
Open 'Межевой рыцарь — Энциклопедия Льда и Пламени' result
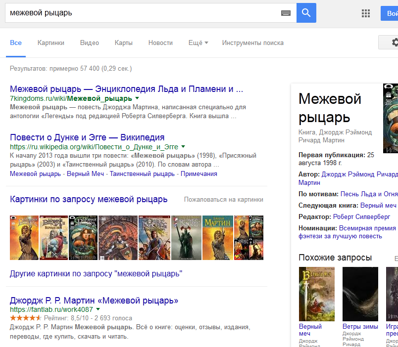[x=126, y=89]
